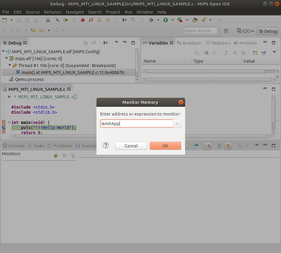Click the Open Element folder icon
The height and width of the screenshot is (253, 281).
tap(195, 20)
